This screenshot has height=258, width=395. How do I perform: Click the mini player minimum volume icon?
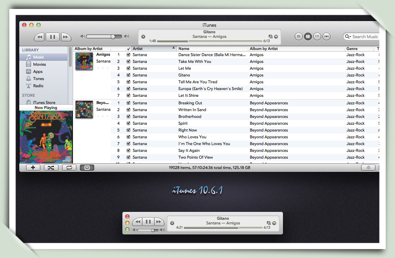(135, 230)
